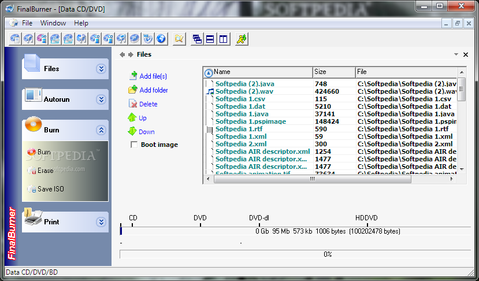
Task: Expand the Files sidebar section chevron
Action: (101, 69)
